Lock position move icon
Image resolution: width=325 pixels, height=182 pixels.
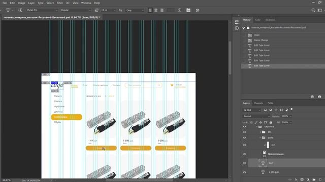[261, 122]
